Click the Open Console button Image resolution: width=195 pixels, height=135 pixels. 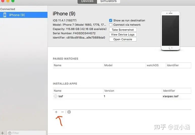123,39
